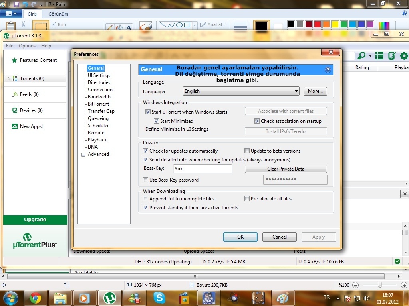
Task: Select the Kırp crop tool in Paint
Action: click(x=59, y=24)
